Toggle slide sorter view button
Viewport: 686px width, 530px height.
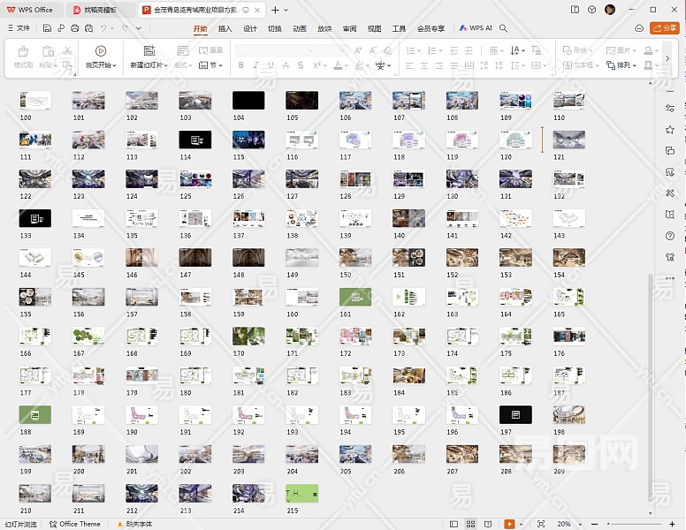coord(470,524)
